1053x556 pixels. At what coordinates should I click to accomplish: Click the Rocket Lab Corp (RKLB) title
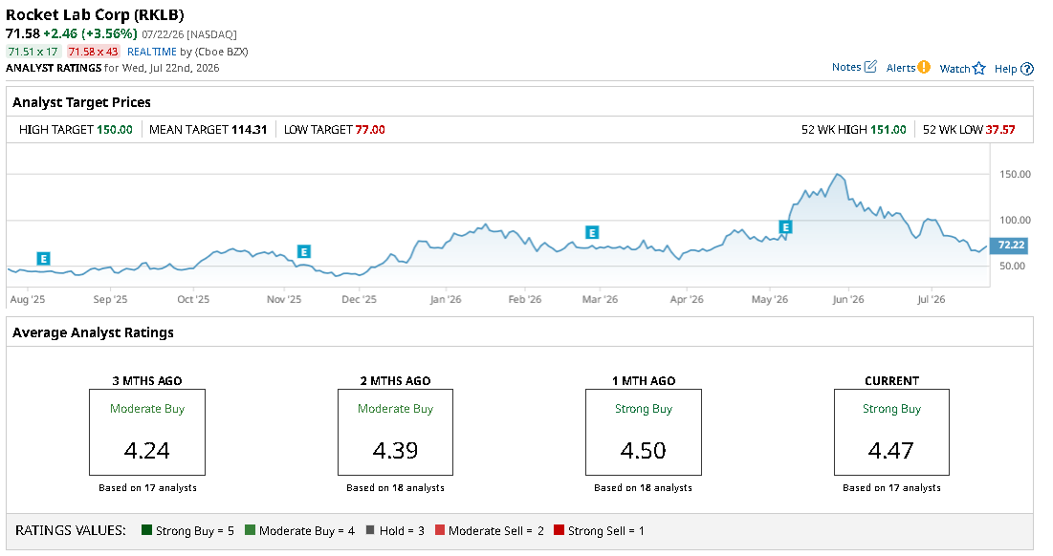tap(95, 14)
